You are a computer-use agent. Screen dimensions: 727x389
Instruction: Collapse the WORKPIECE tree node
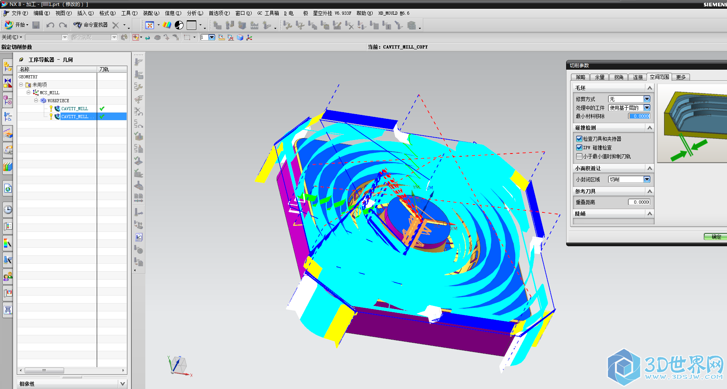coord(36,101)
